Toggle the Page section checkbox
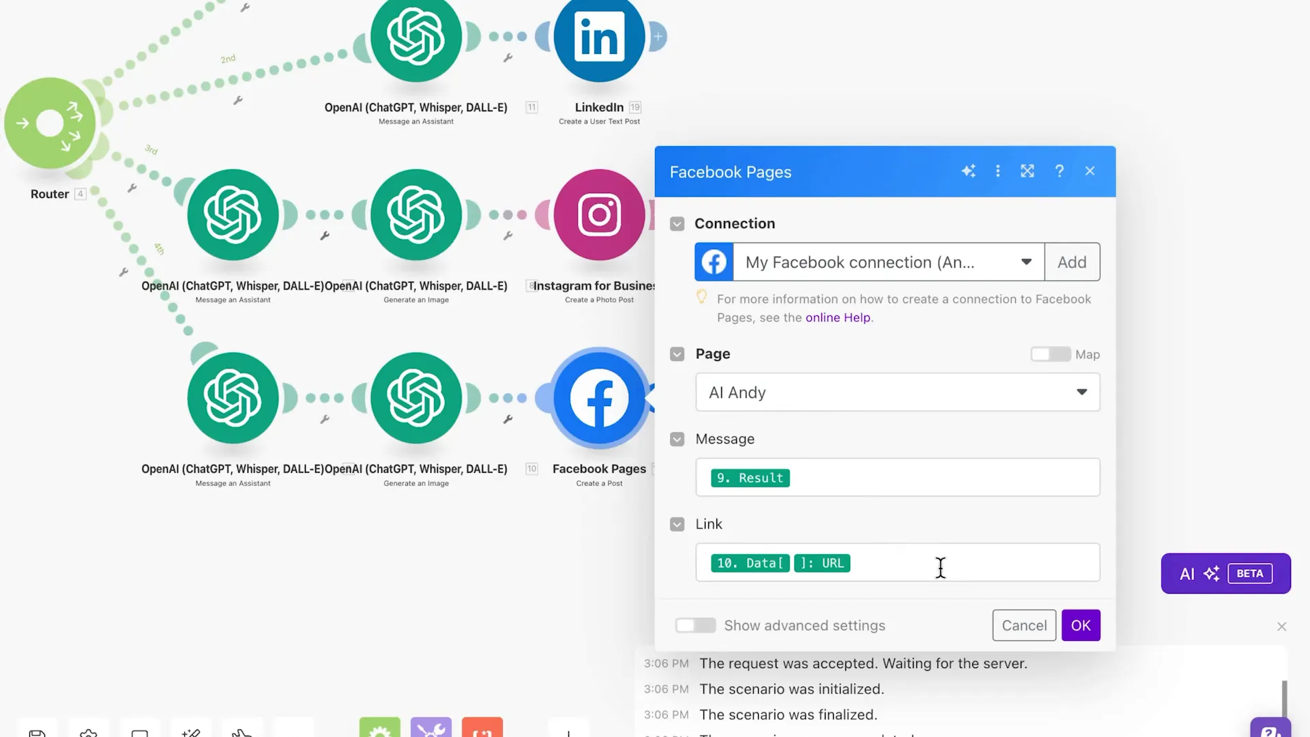 click(677, 354)
